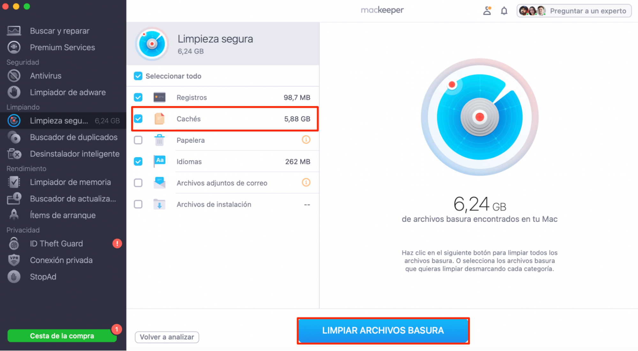Open the user account profile icon
This screenshot has height=351, width=638.
point(487,11)
